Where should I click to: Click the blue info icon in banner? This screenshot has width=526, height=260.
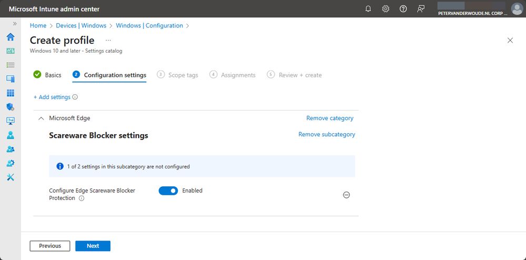pyautogui.click(x=60, y=166)
